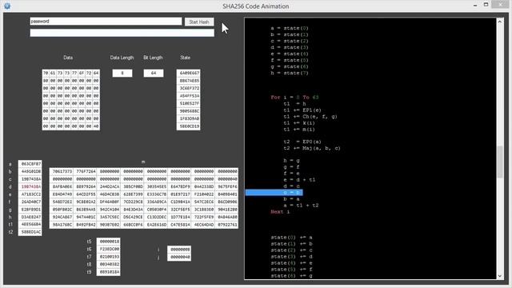Select the Data byte cell '80'

(x=46, y=80)
